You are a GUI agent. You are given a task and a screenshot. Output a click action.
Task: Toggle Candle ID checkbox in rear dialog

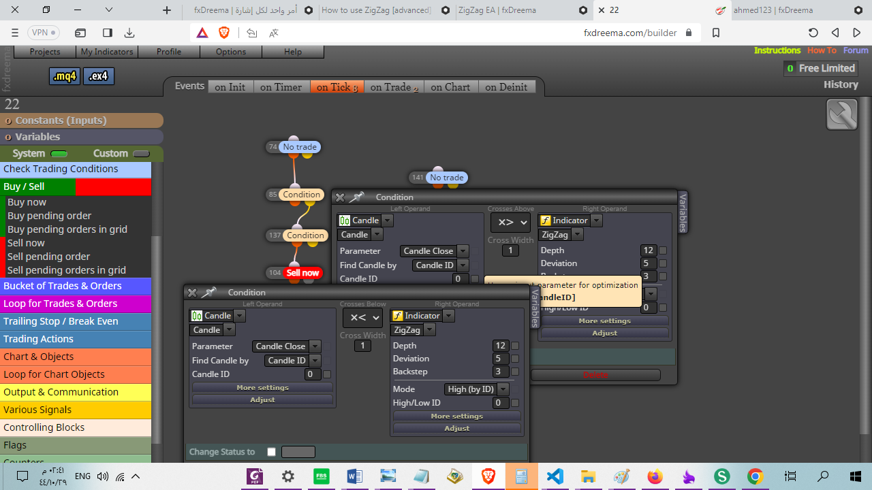(x=475, y=278)
